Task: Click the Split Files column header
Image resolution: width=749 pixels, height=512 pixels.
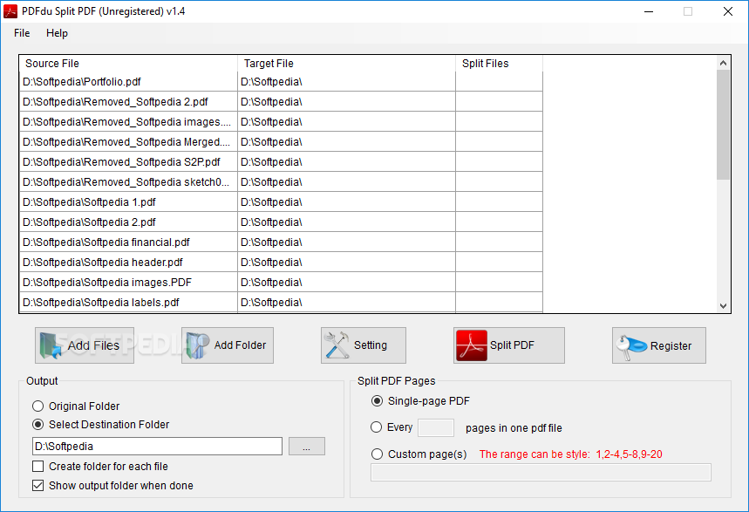Action: click(499, 64)
